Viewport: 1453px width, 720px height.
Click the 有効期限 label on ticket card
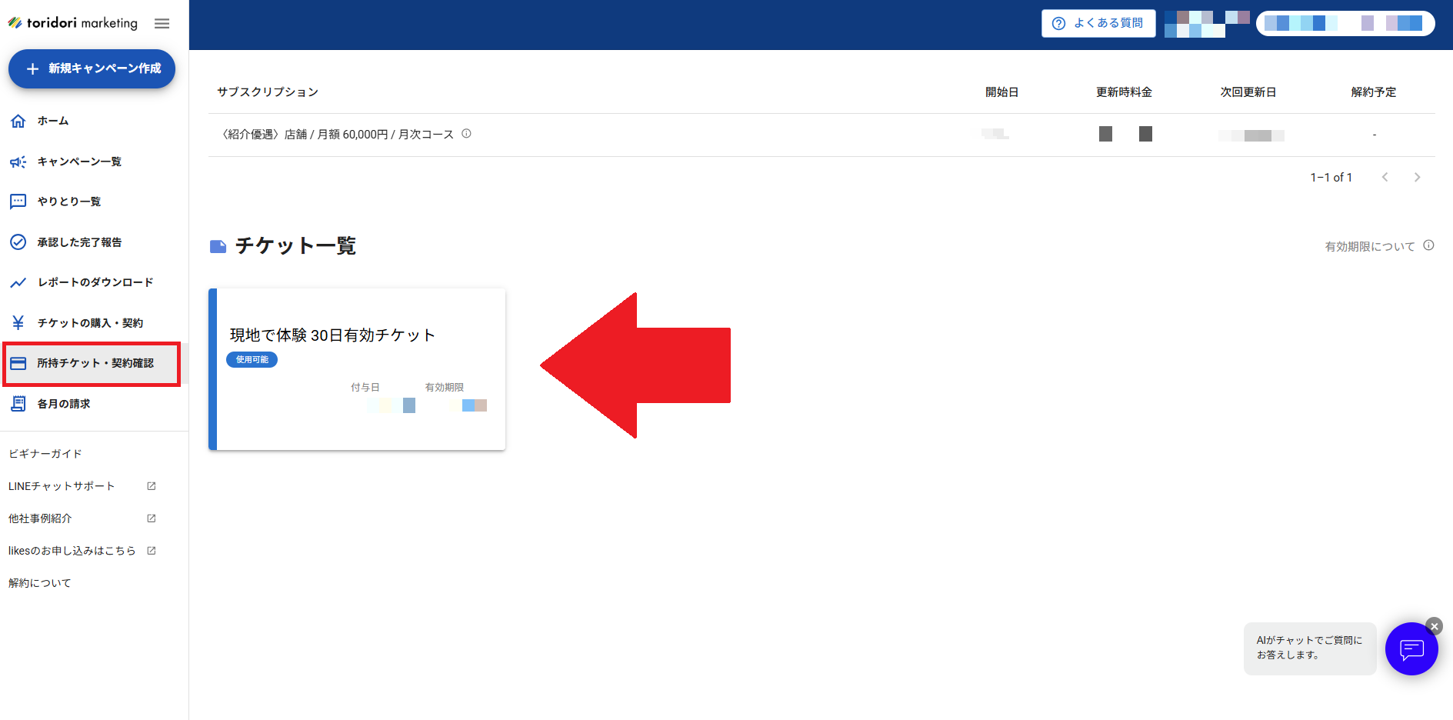tap(445, 387)
